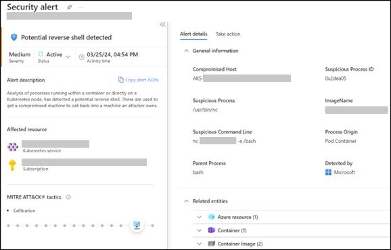The width and height of the screenshot is (391, 250).
Task: Click the blue shield alert icon
Action: tap(14, 37)
